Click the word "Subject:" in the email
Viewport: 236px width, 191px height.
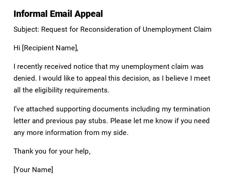click(27, 29)
